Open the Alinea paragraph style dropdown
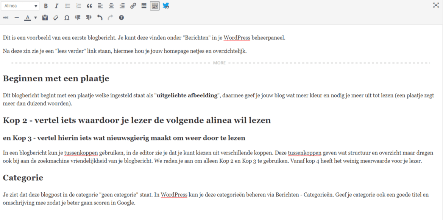443x220 pixels. click(20, 6)
